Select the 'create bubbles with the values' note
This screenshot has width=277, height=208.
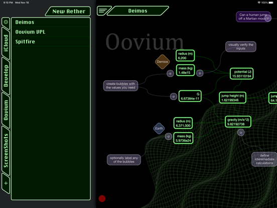click(x=120, y=86)
